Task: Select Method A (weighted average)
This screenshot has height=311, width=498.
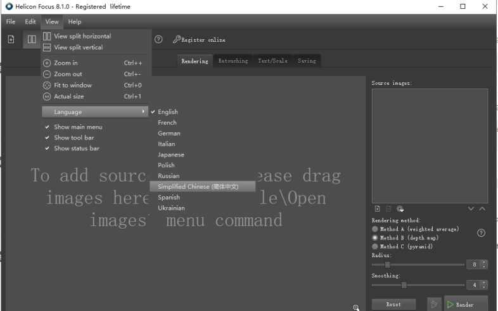Action: tap(416, 229)
